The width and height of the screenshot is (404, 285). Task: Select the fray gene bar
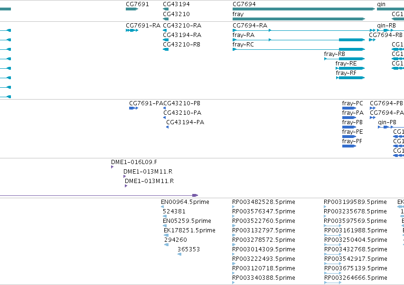299,19
